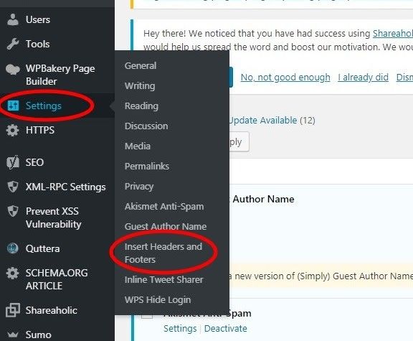Screen dimensions: 413x341
Task: Select Reading in Settings submenu
Action: tap(141, 106)
